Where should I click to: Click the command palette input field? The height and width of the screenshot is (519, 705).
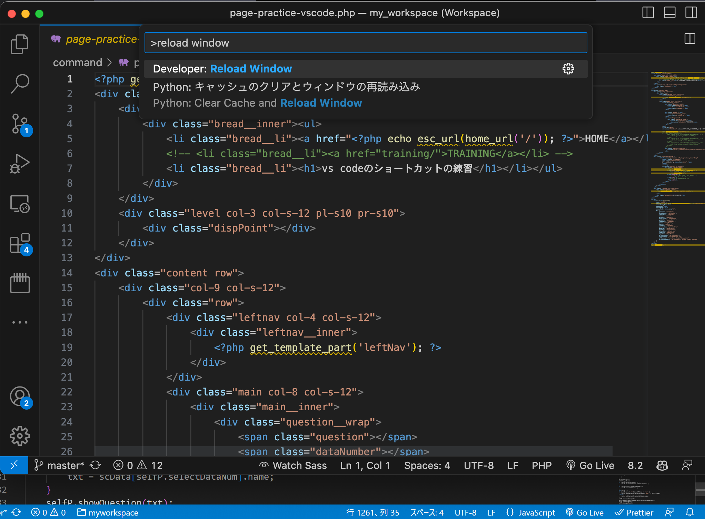(366, 42)
